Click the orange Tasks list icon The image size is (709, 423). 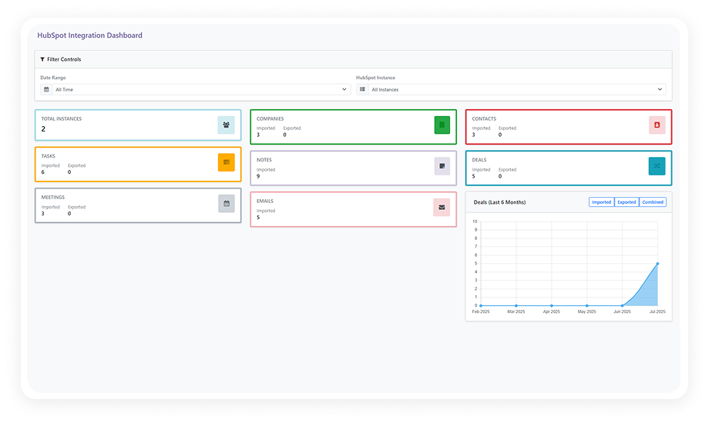(226, 162)
